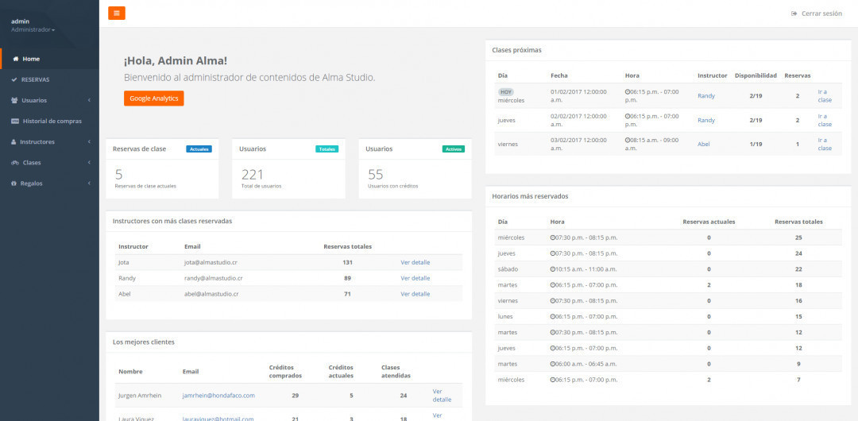Open the Administrador user dropdown
The image size is (858, 421).
pos(33,29)
